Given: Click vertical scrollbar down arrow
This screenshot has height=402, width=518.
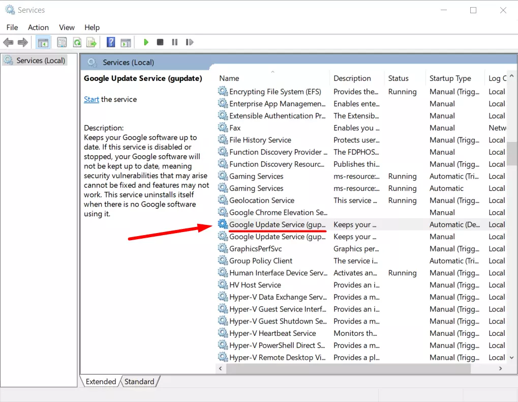Looking at the screenshot, I should click(512, 357).
